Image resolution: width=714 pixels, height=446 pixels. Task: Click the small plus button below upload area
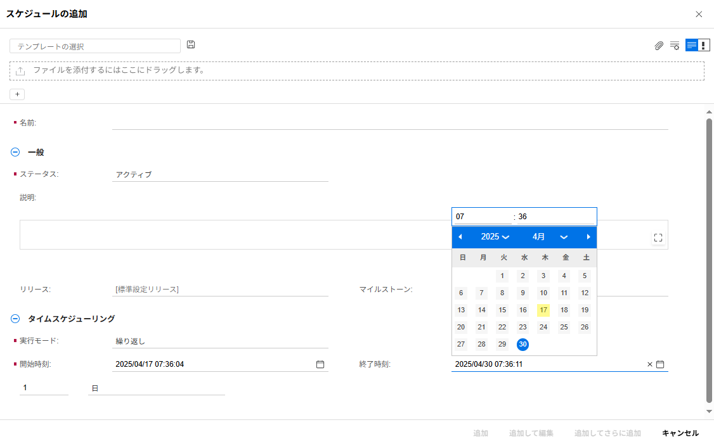point(17,94)
